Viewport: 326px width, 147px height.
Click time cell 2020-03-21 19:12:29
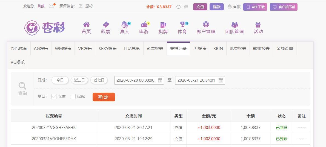pyautogui.click(x=133, y=139)
